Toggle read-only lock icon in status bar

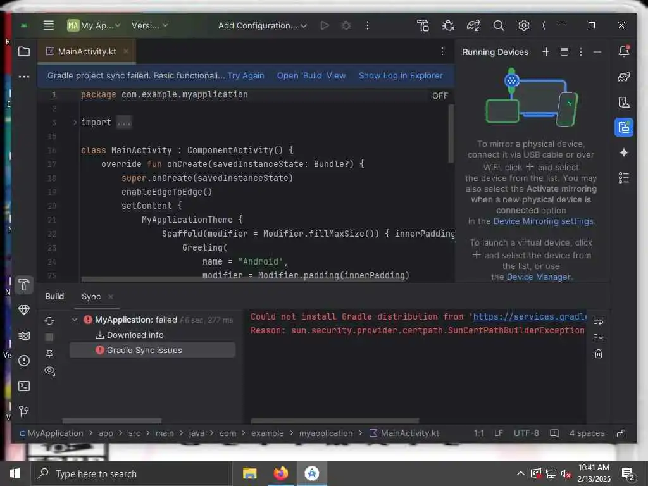(621, 433)
